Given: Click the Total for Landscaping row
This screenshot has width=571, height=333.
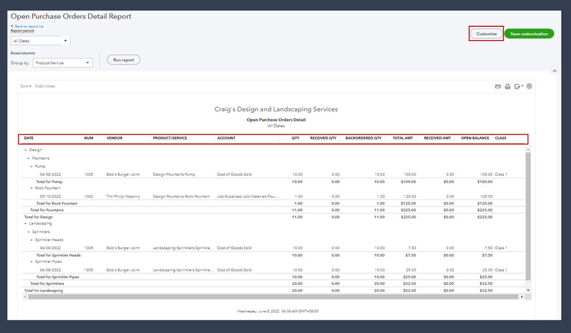Looking at the screenshot, I should 273,290.
